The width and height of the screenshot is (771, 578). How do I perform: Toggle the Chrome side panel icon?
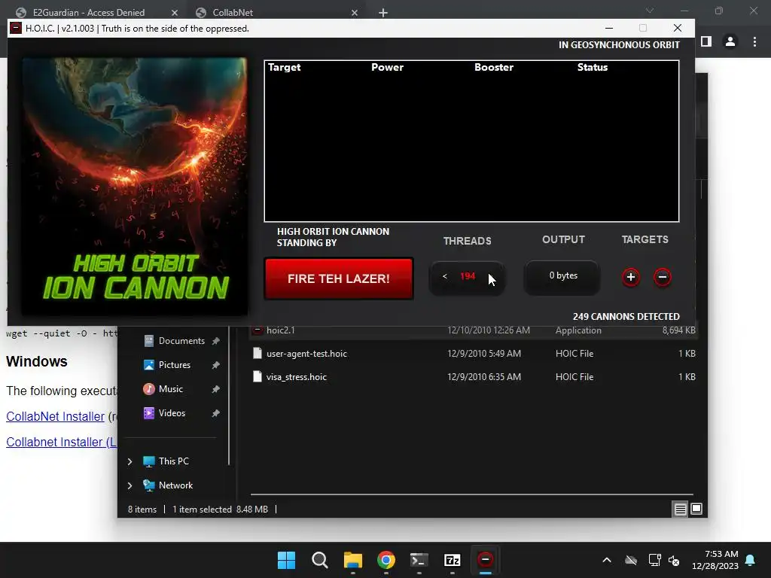click(706, 42)
